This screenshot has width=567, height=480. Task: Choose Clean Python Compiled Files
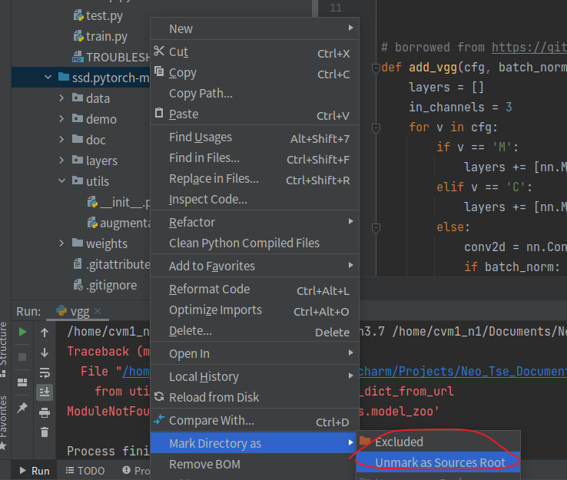click(x=254, y=243)
